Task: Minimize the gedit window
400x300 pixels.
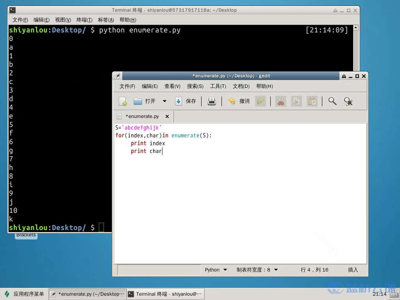Action: [x=350, y=77]
